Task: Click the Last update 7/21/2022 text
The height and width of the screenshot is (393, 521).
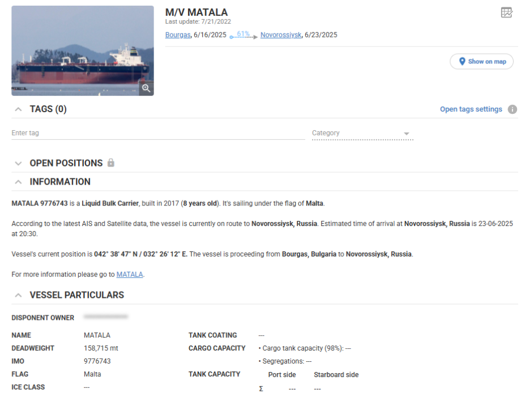Action: 198,22
